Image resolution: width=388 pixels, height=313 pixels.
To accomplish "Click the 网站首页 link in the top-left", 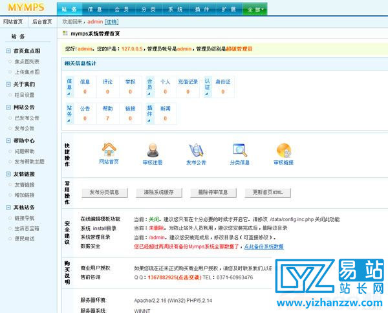I will click(x=13, y=22).
